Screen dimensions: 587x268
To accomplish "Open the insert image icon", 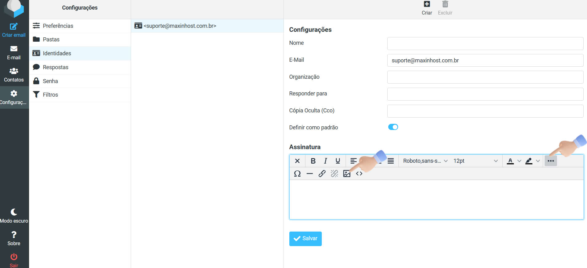I will pos(347,174).
